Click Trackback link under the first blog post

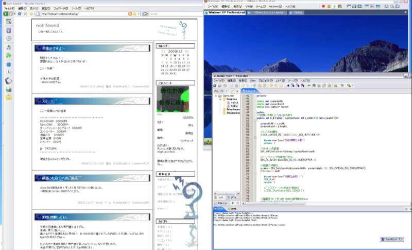click(122, 87)
